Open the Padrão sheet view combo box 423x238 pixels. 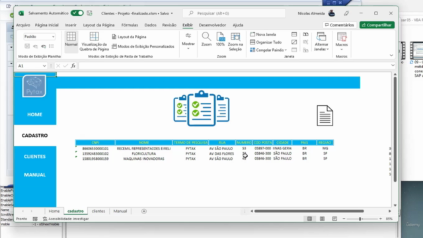click(x=39, y=36)
